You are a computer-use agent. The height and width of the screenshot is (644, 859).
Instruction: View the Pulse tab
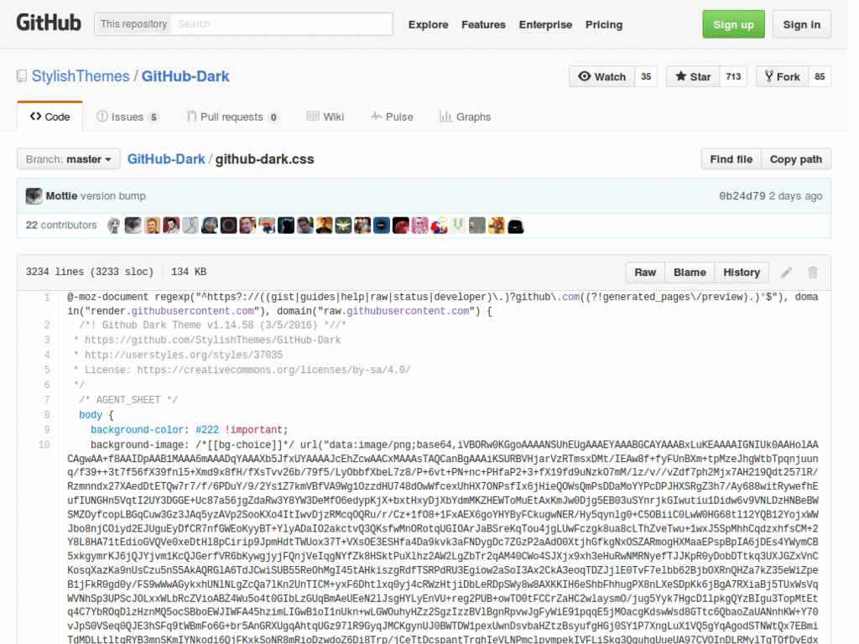click(x=392, y=117)
